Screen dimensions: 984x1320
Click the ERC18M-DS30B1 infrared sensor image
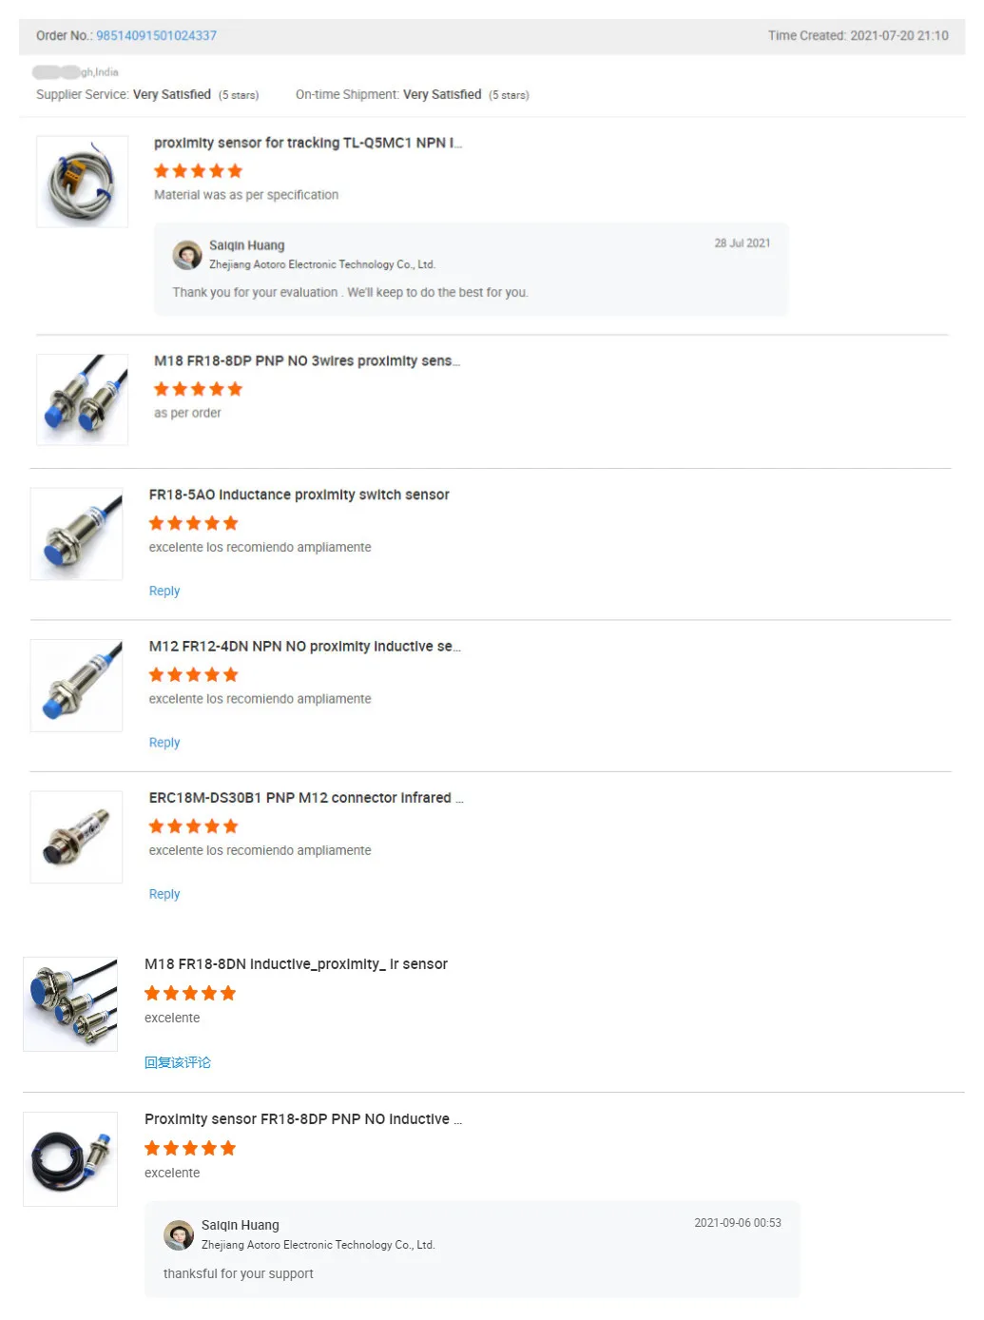(76, 837)
